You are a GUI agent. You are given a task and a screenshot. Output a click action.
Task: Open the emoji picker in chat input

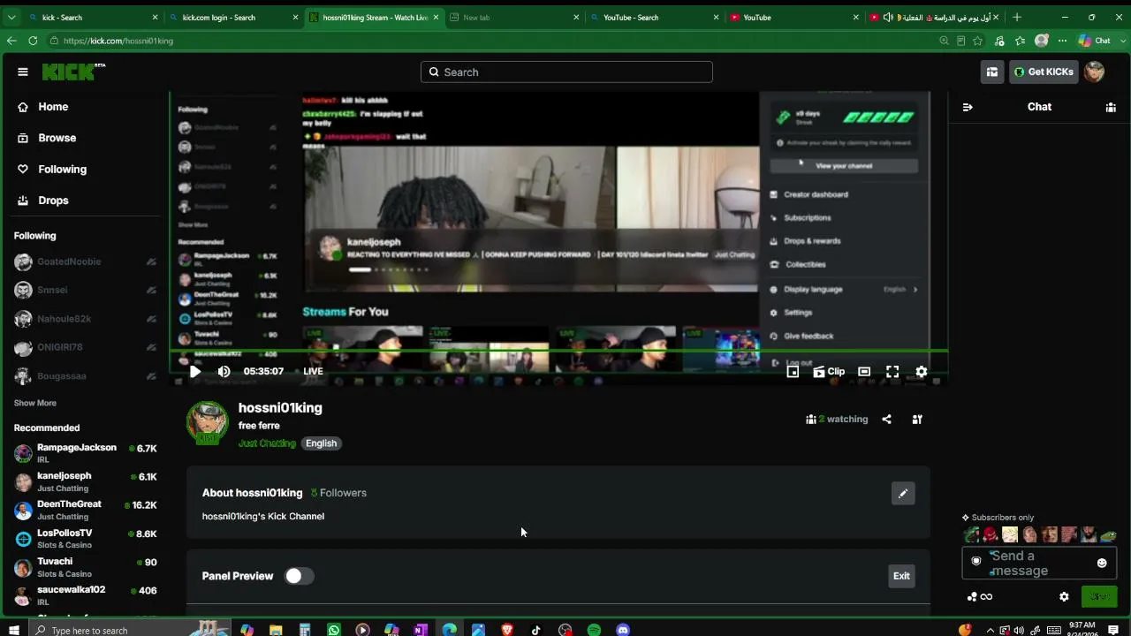[x=1102, y=563]
